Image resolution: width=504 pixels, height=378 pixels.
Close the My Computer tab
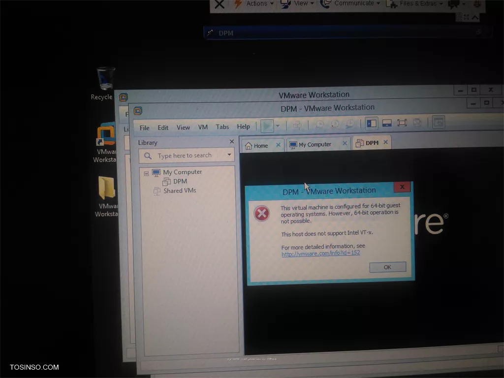click(345, 143)
